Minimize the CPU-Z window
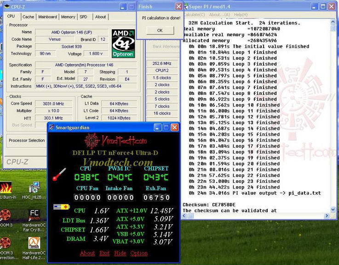 pyautogui.click(x=123, y=7)
